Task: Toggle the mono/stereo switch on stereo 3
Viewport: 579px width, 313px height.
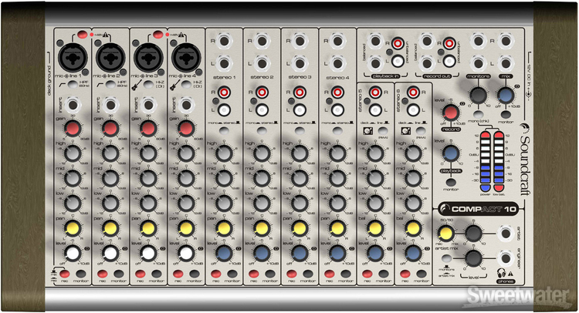Action: (x=300, y=130)
